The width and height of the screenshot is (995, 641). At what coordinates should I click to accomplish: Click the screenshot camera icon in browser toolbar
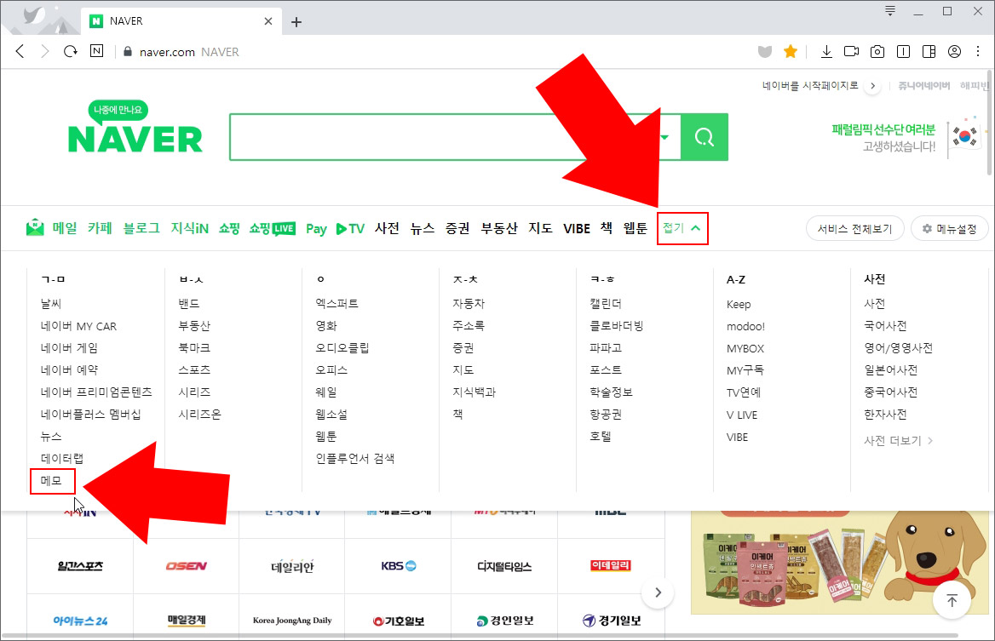[877, 51]
